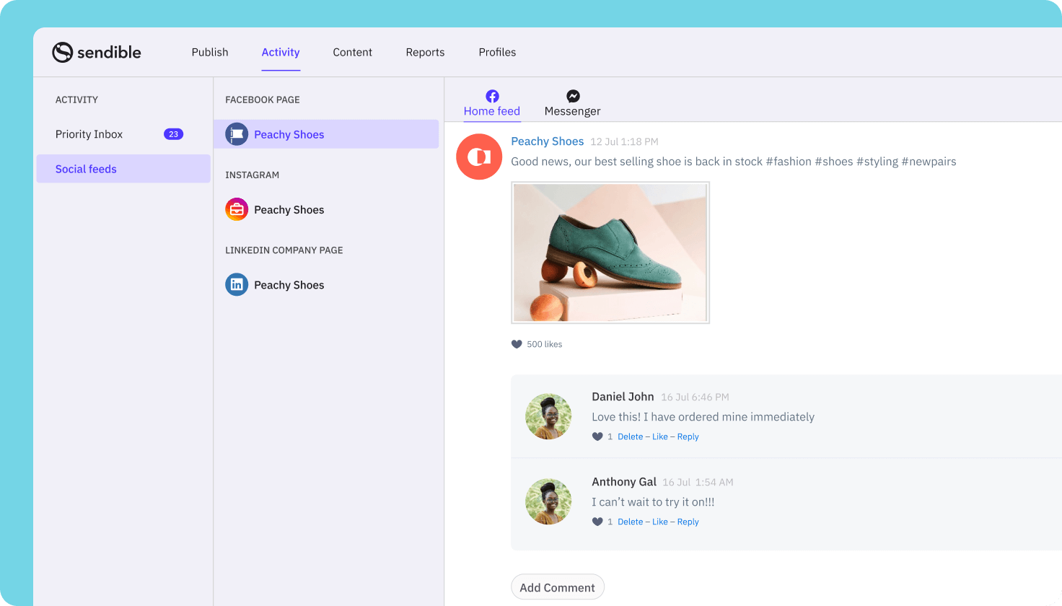
Task: Click the Messenger icon
Action: tap(572, 95)
